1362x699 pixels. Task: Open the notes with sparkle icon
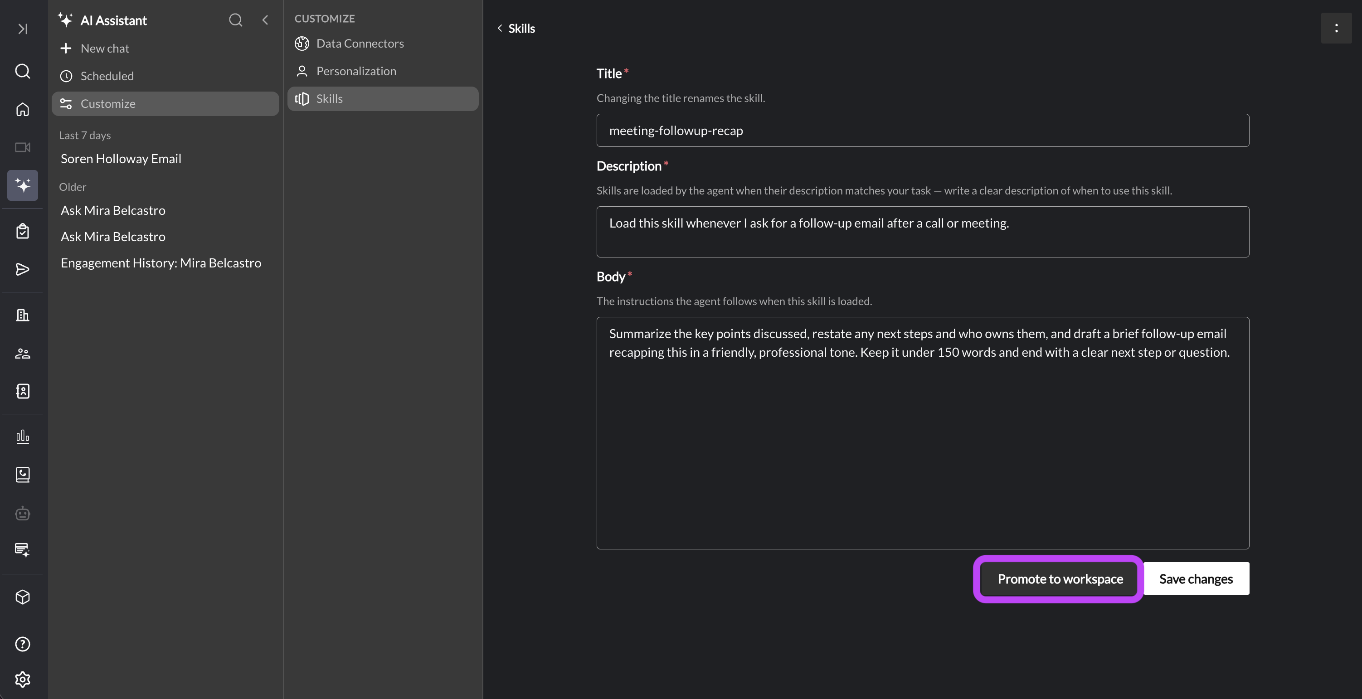pos(23,550)
